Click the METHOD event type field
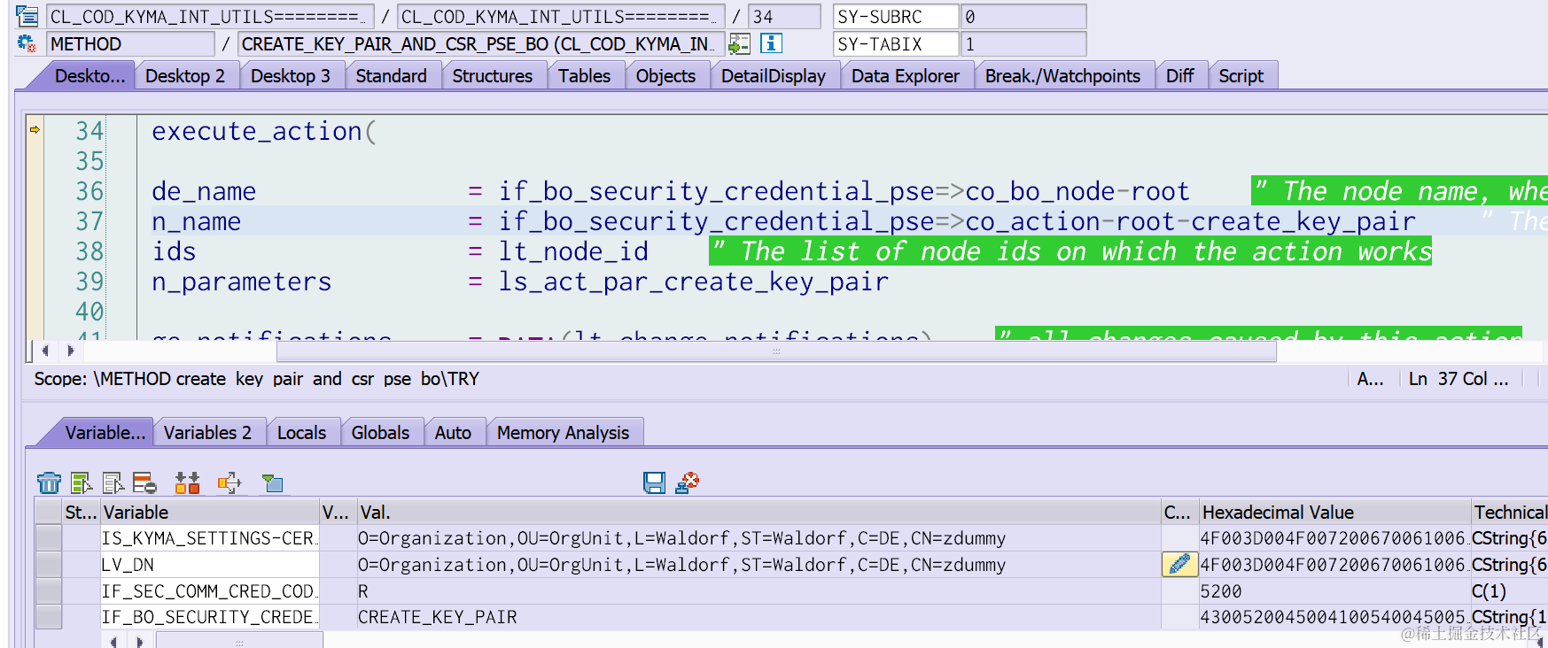 (x=130, y=43)
